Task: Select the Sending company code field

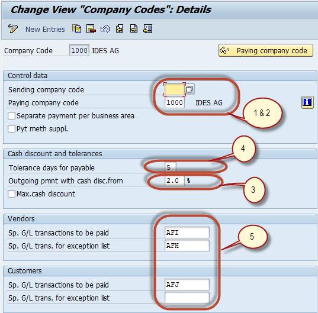Action: (x=175, y=89)
